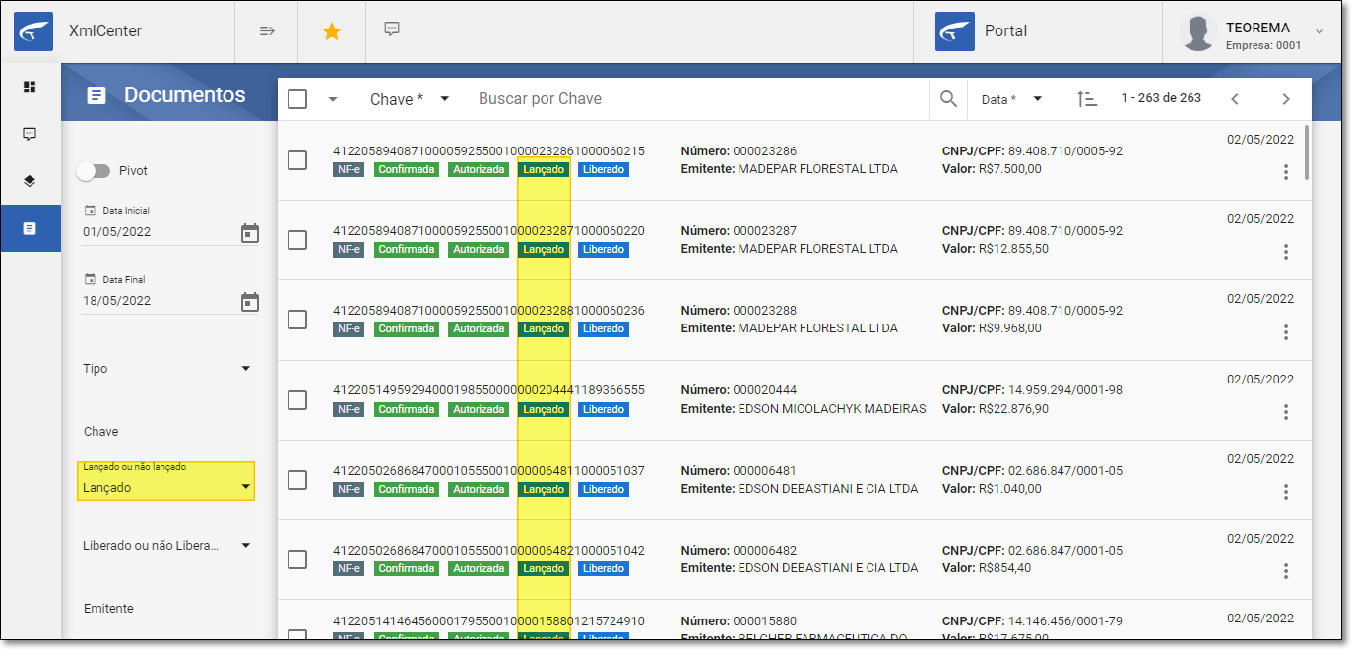Expand TEOREMA user menu chevron
The width and height of the screenshot is (1351, 649).
tap(1320, 31)
